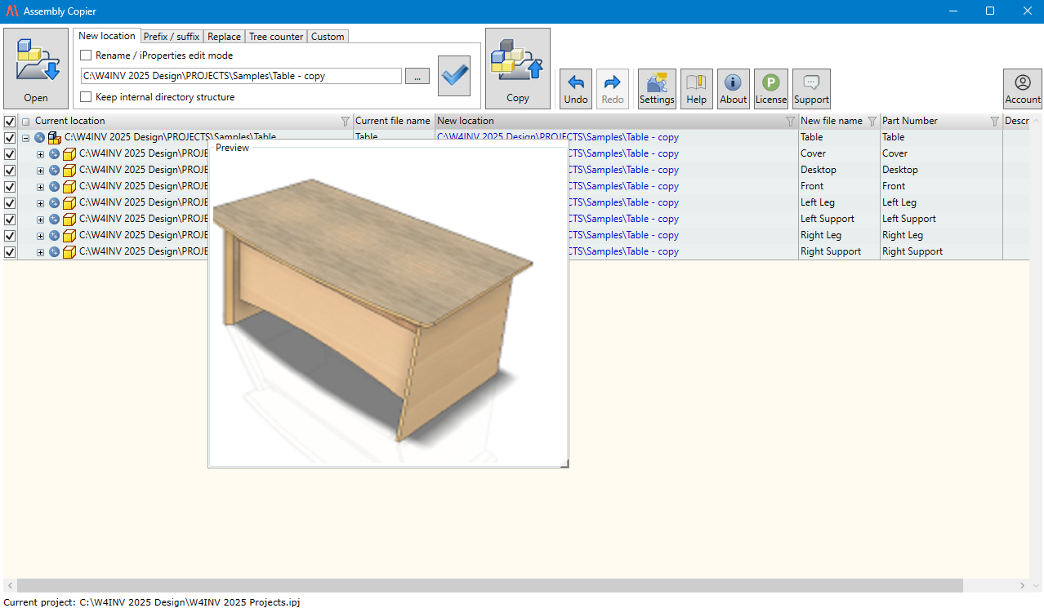Viewport: 1044px width, 608px height.
Task: Open the Help book icon
Action: 697,89
